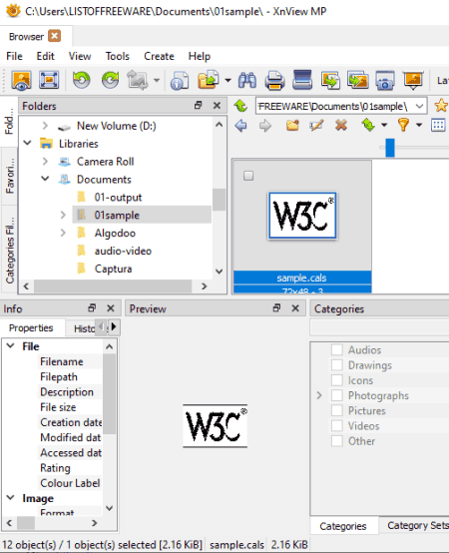The image size is (449, 553).
Task: Expand New Volume (D:) tree node
Action: (45, 126)
